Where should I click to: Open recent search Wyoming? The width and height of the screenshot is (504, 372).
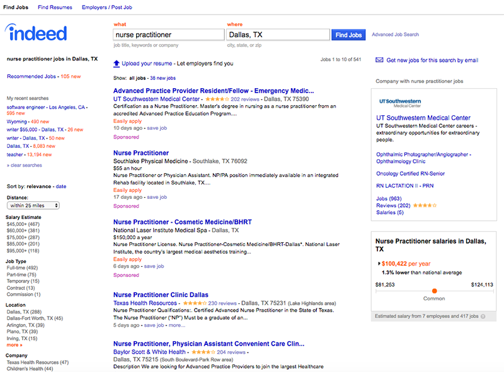click(17, 121)
